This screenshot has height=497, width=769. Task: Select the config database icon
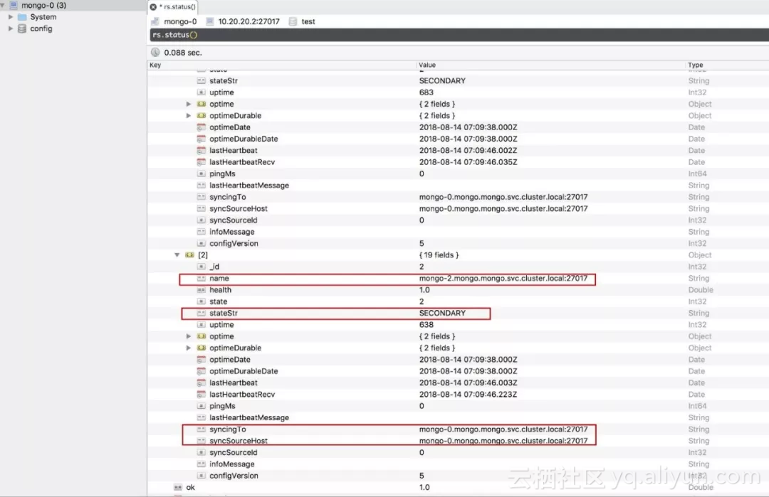(22, 28)
